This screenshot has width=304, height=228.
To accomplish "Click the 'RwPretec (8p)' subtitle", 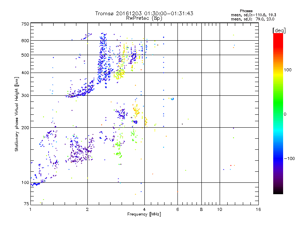I will 144,18.
